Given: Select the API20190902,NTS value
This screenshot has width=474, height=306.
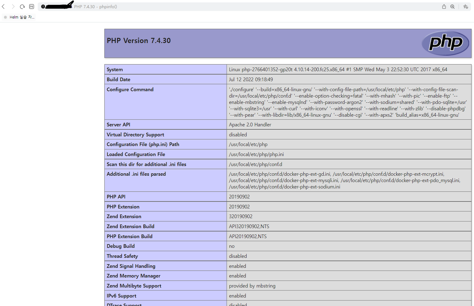Looking at the screenshot, I should tap(248, 236).
